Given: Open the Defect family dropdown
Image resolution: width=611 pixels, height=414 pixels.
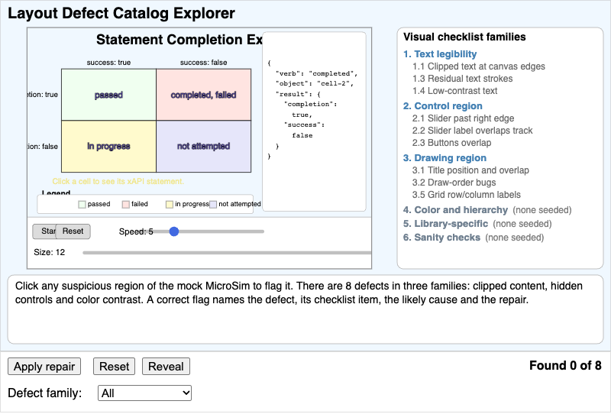Looking at the screenshot, I should point(144,393).
